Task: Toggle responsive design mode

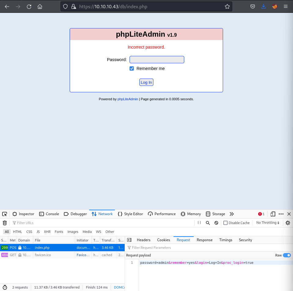Action: click(273, 214)
